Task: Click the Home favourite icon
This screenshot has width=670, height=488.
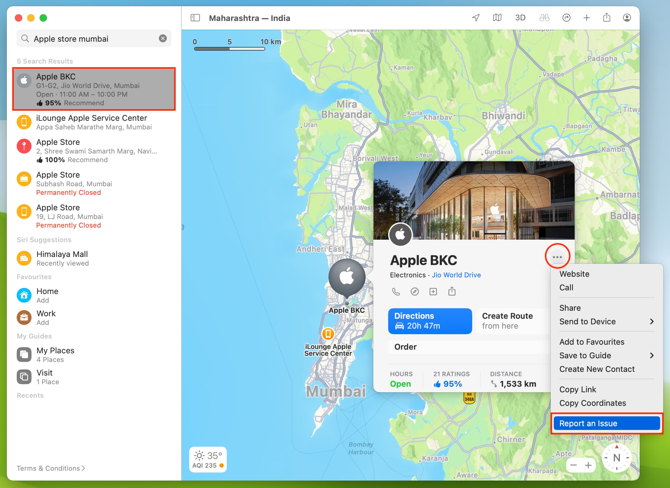Action: coord(24,295)
